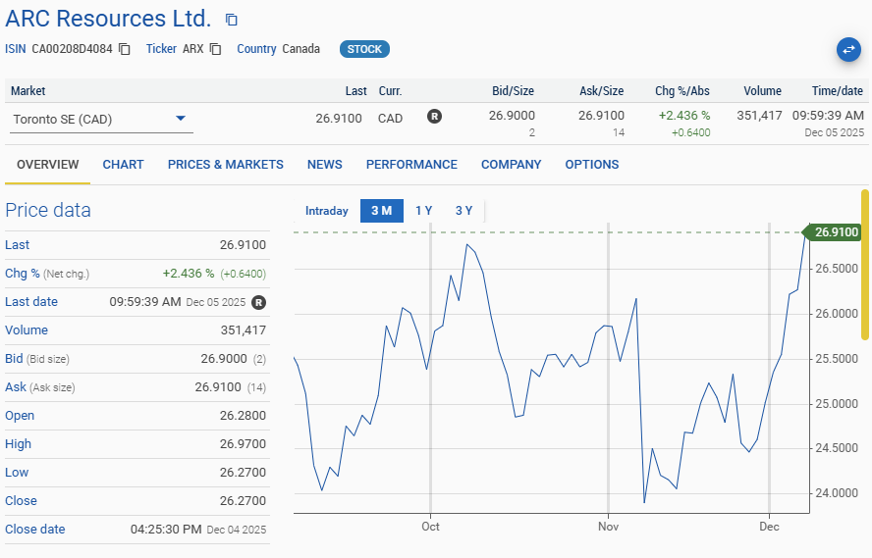This screenshot has width=872, height=558.
Task: Click the 26.9100 price tag on chart
Action: point(833,232)
